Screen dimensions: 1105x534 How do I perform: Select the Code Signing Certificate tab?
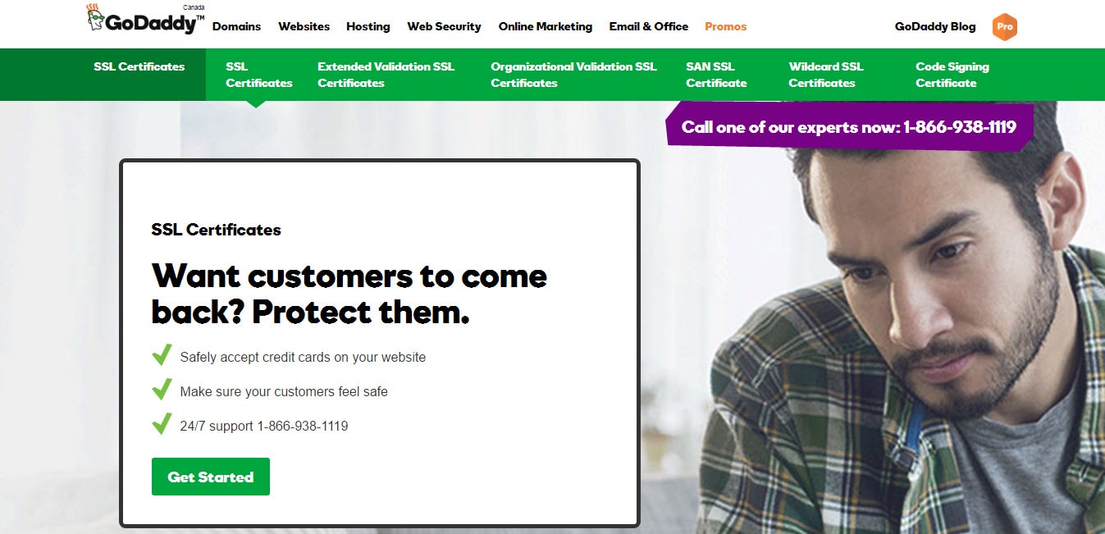pyautogui.click(x=952, y=74)
